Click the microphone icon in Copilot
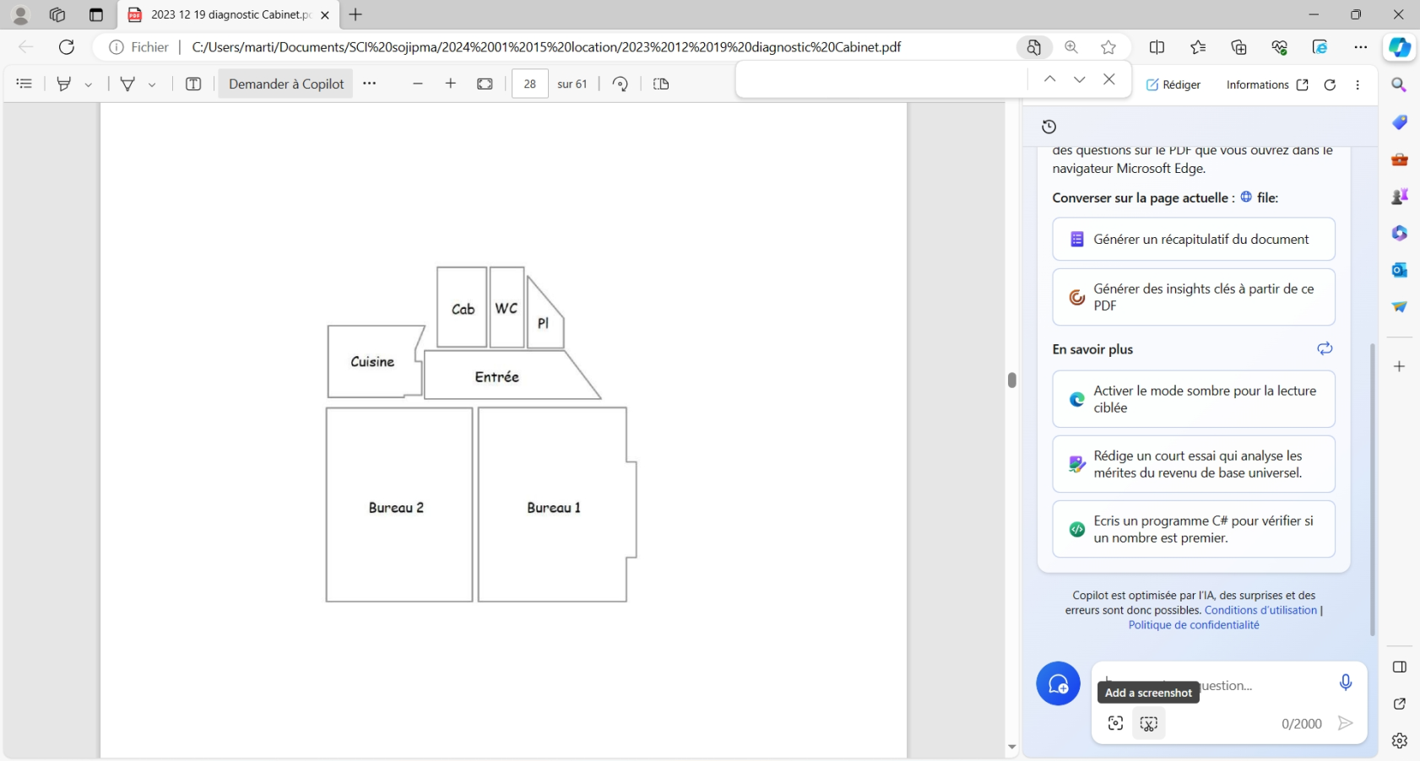This screenshot has width=1420, height=761. [x=1346, y=683]
